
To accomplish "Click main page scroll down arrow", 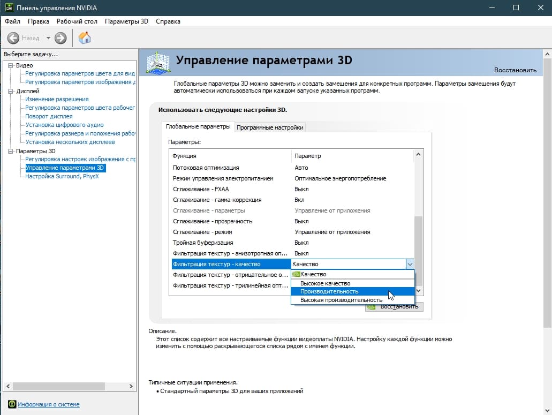I will pos(547,410).
